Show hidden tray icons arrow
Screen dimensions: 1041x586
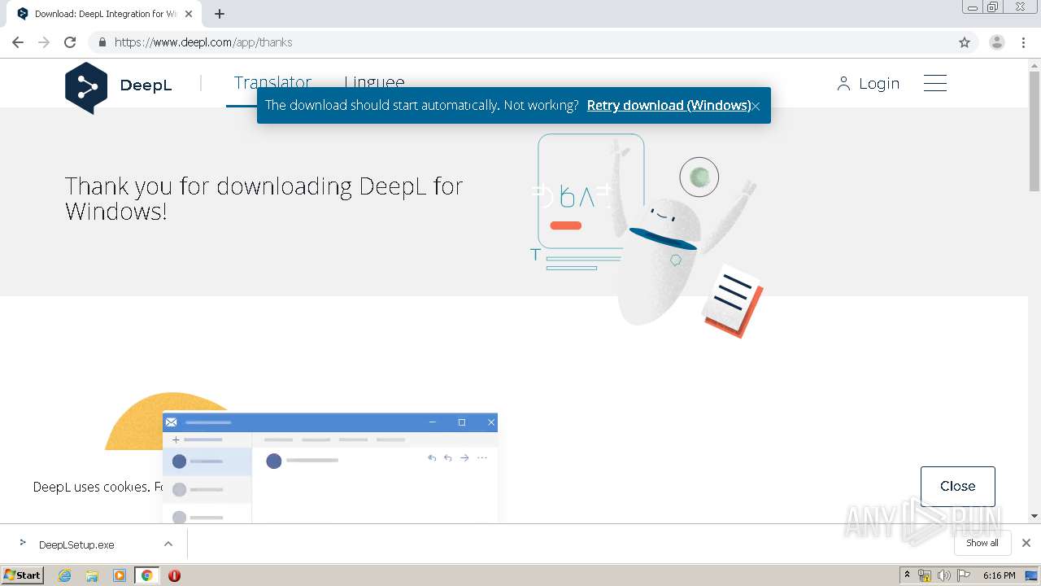pyautogui.click(x=908, y=575)
